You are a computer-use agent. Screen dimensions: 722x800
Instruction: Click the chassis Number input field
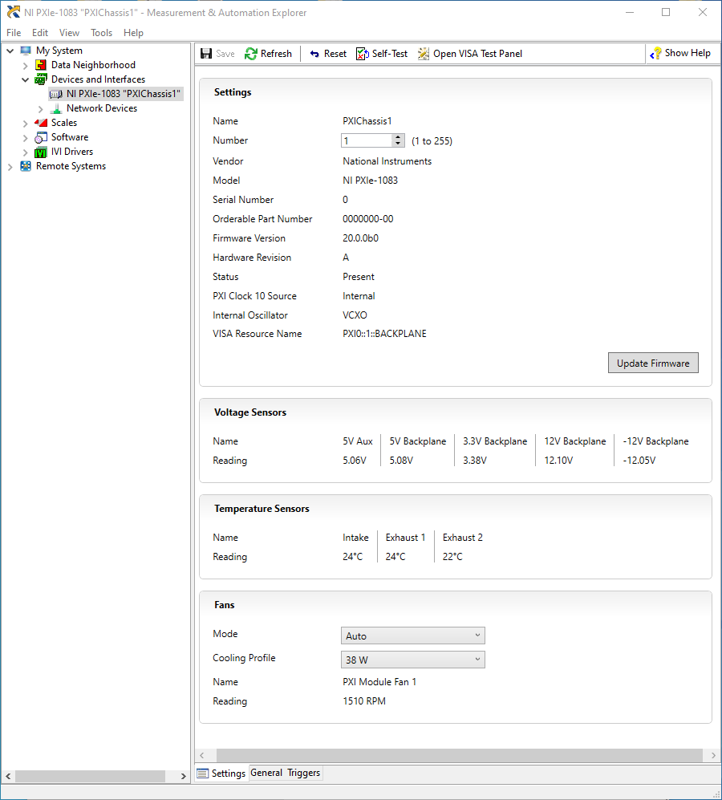coord(367,140)
